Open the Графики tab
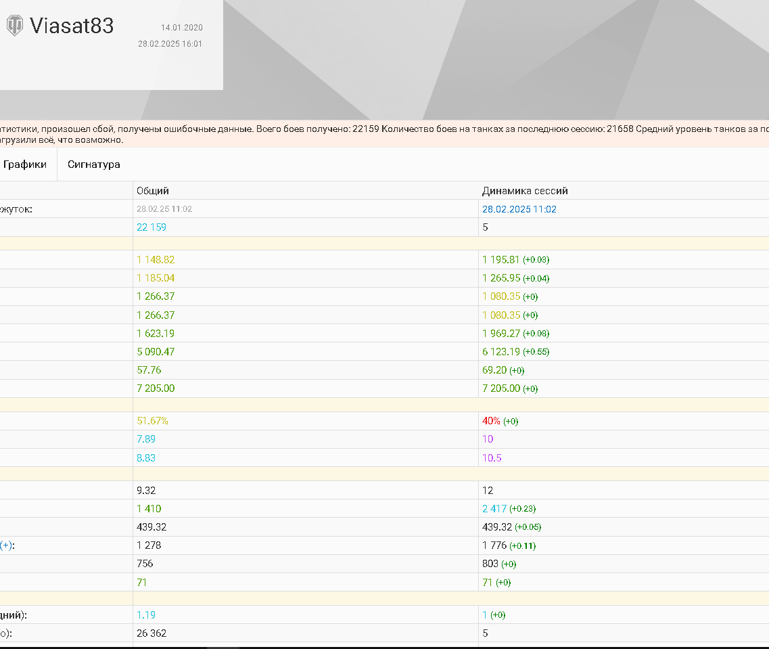 24,164
